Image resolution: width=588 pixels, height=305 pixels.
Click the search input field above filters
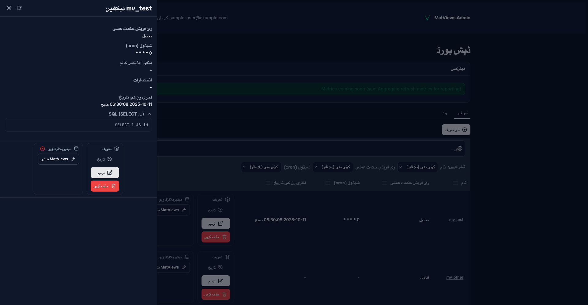tap(306, 149)
